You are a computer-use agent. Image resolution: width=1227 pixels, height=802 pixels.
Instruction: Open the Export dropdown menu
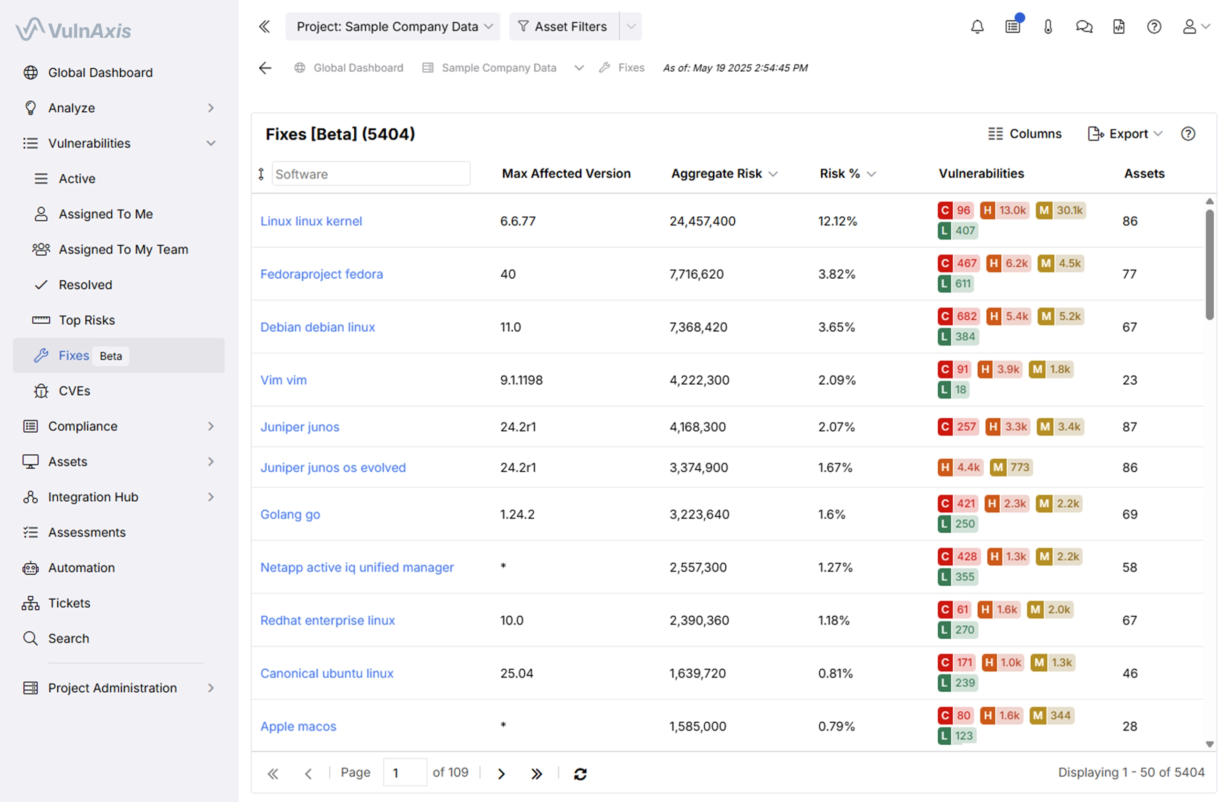tap(1125, 134)
